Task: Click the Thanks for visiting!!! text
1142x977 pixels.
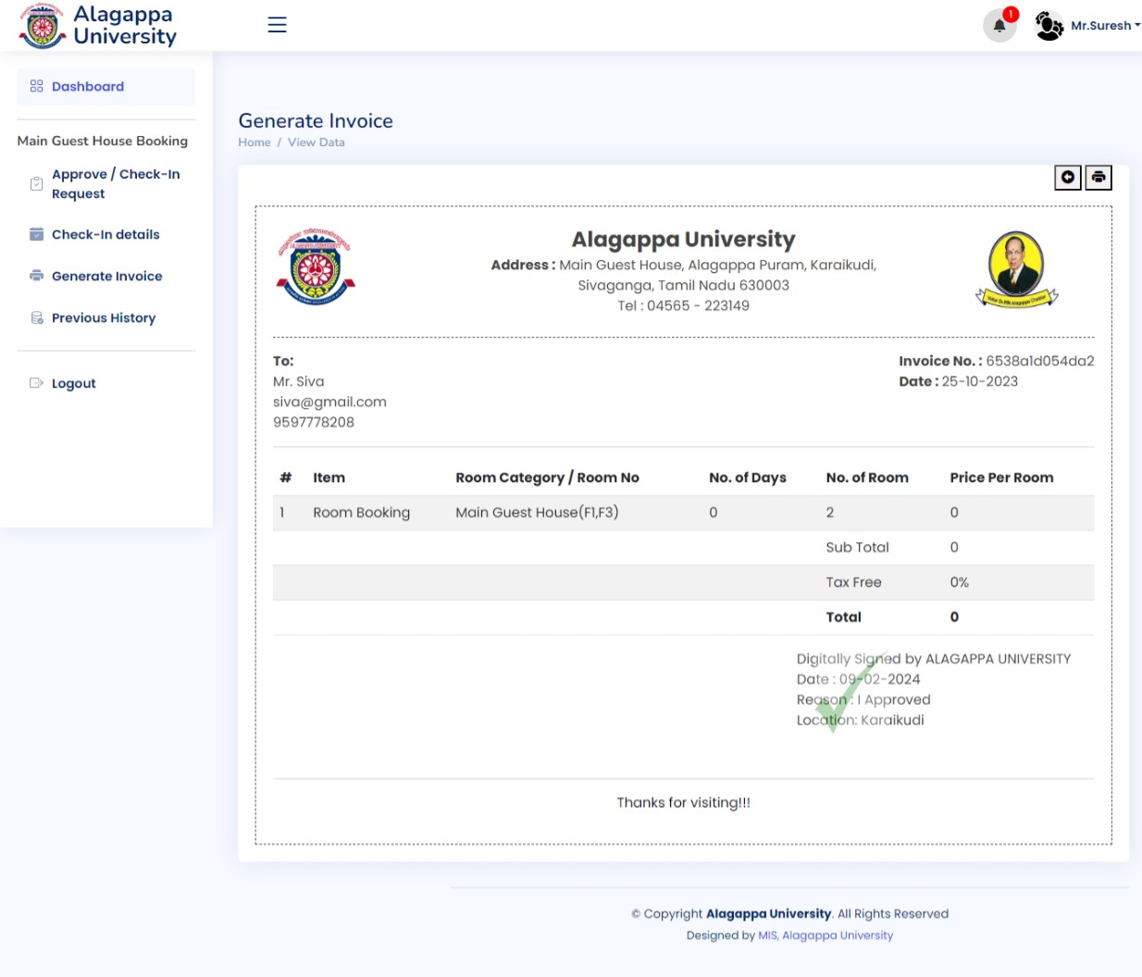Action: tap(684, 803)
